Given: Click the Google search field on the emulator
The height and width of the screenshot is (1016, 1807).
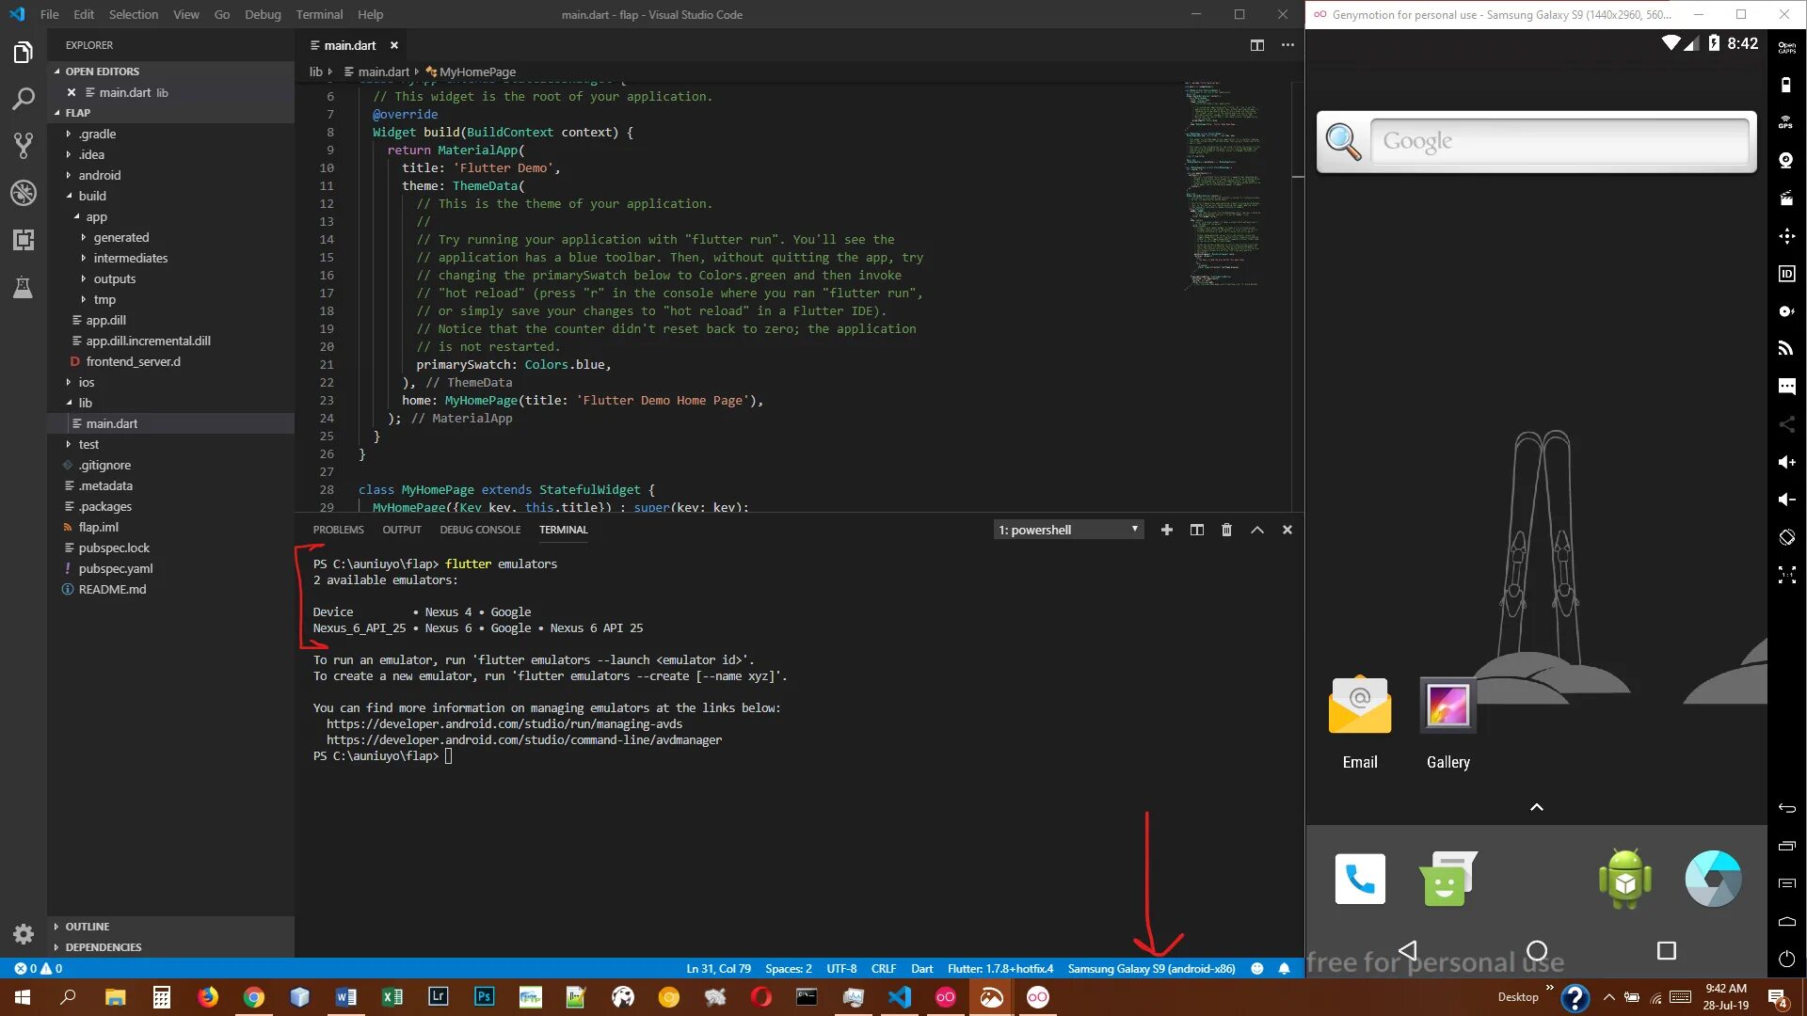Looking at the screenshot, I should pyautogui.click(x=1559, y=141).
